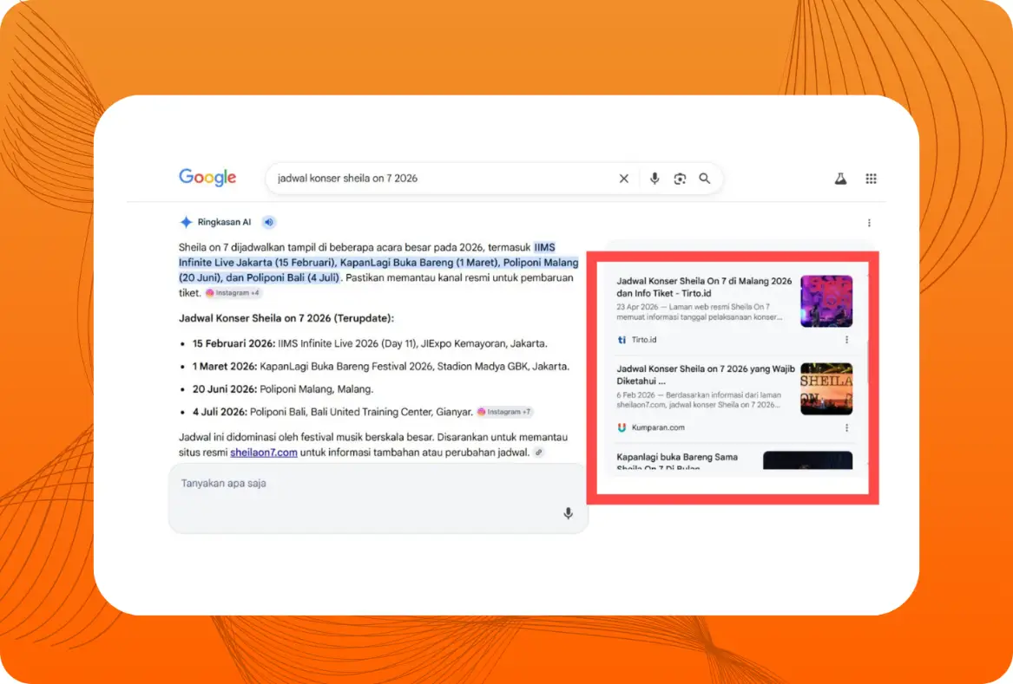Click the Tirto.id article thumbnail
This screenshot has height=684, width=1013.
[826, 302]
